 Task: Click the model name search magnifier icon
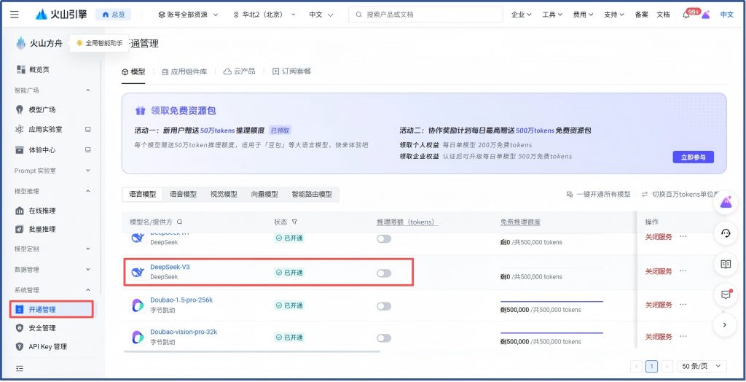pos(180,222)
